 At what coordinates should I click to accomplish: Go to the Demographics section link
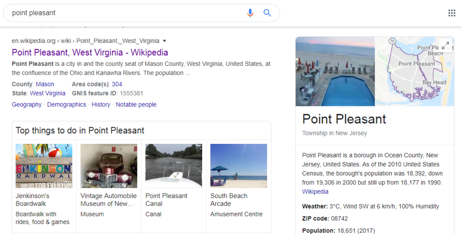[x=67, y=105]
